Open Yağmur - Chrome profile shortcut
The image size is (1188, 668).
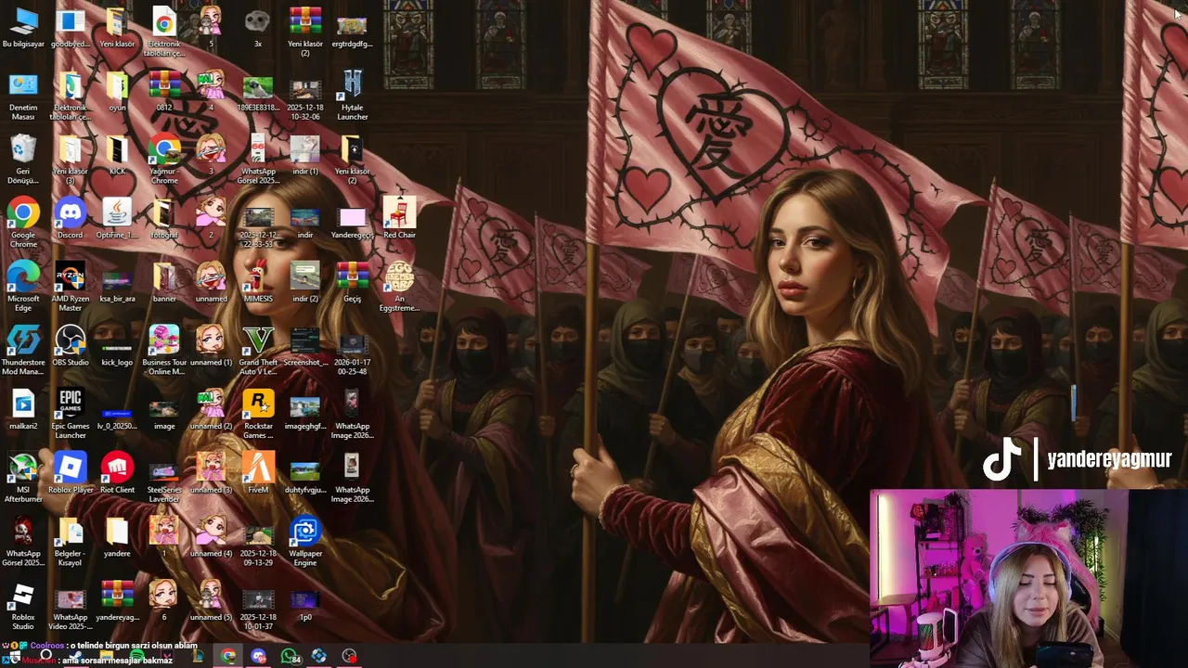pos(164,160)
